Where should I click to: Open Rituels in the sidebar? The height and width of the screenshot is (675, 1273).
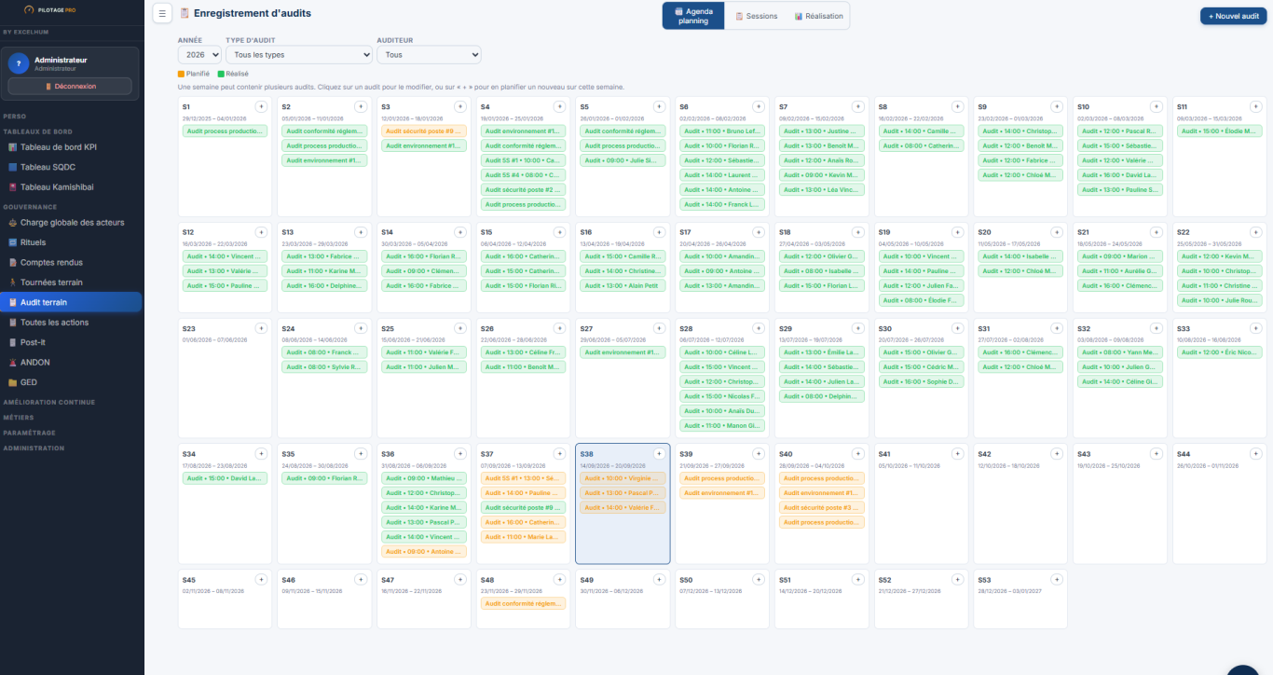click(x=72, y=242)
